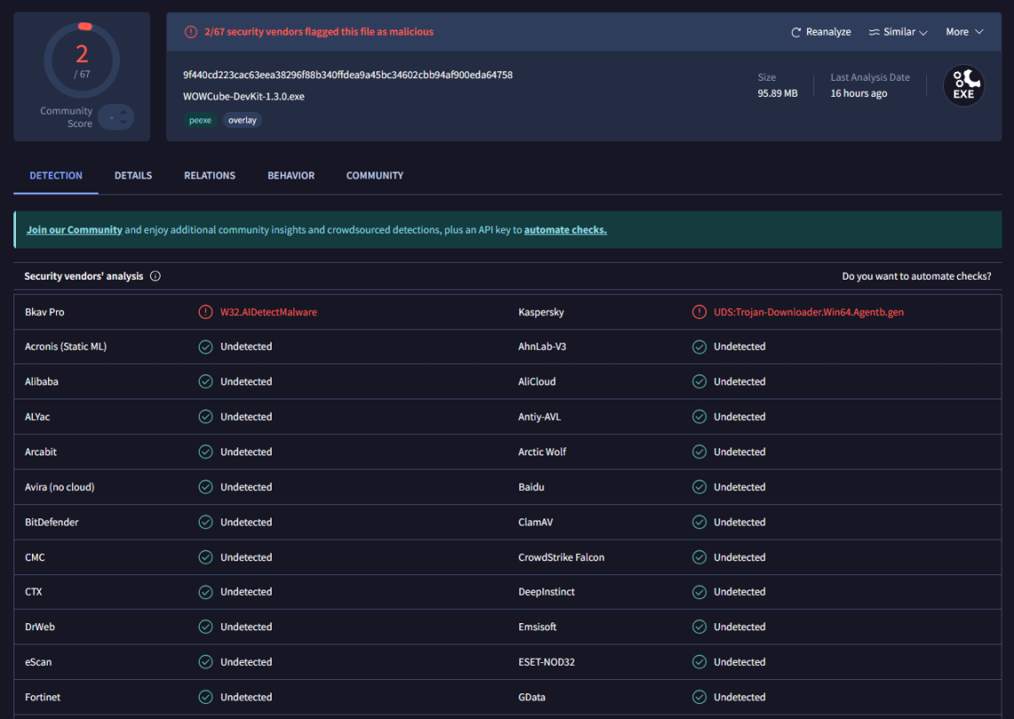Follow the Join our Community link
1014x719 pixels.
pyautogui.click(x=75, y=230)
